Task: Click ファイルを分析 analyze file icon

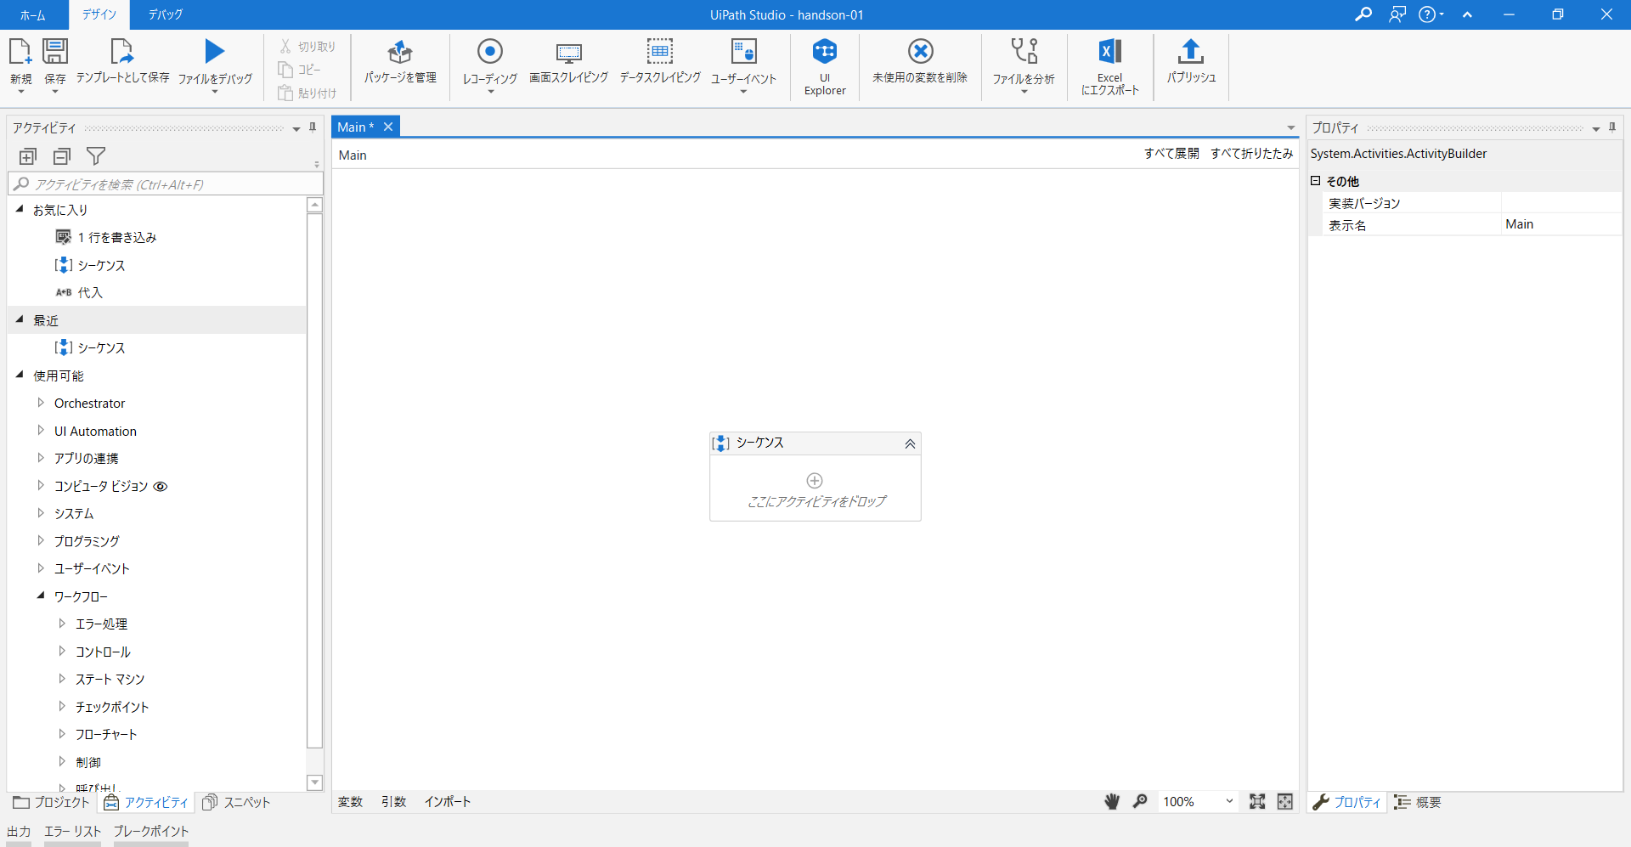Action: pos(1024,52)
